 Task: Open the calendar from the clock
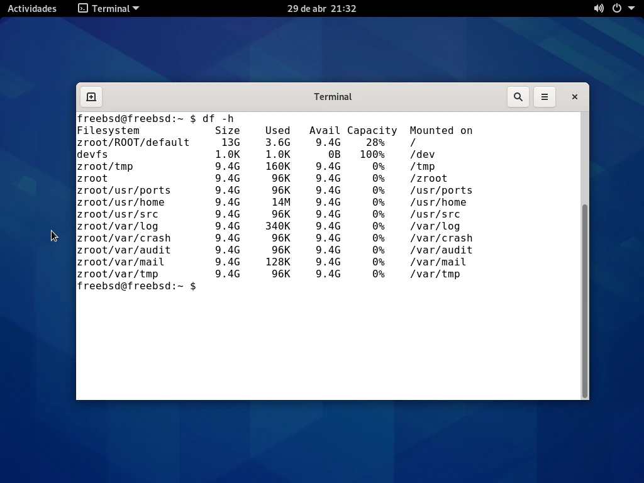pos(321,8)
